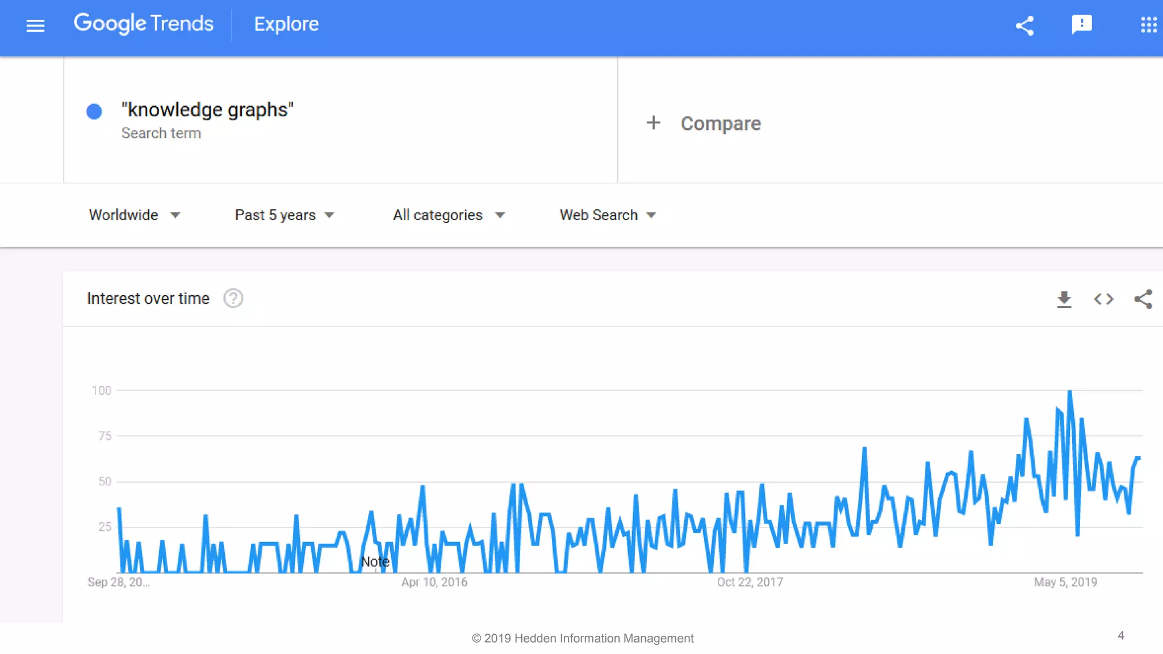The height and width of the screenshot is (654, 1163).
Task: Download the interest over time CSV
Action: coord(1064,299)
